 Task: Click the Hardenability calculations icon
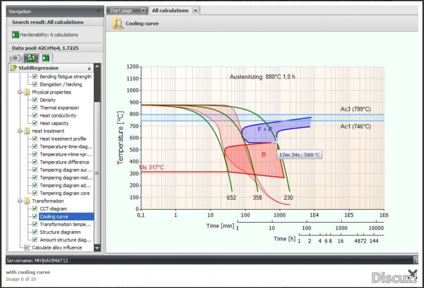pos(15,35)
